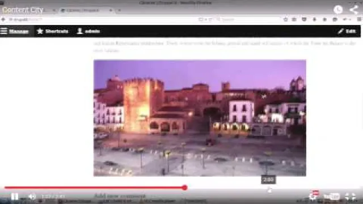The width and height of the screenshot is (363, 204).
Task: Click the Edit pencil button
Action: [347, 31]
